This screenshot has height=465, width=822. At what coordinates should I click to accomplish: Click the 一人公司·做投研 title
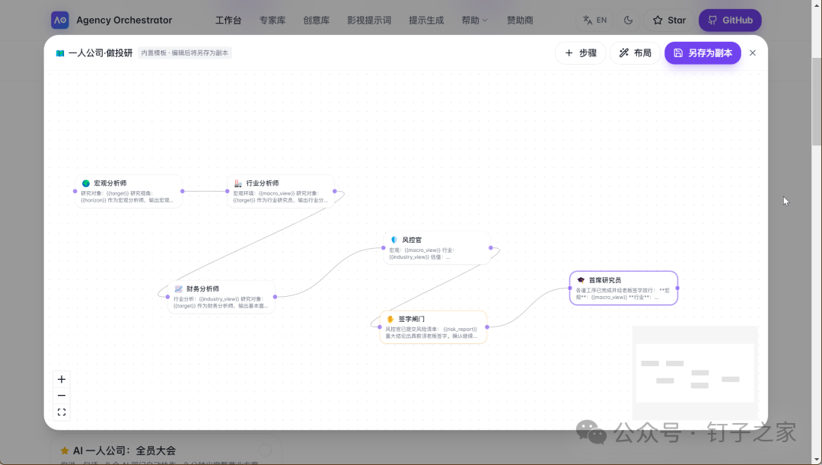pyautogui.click(x=100, y=53)
